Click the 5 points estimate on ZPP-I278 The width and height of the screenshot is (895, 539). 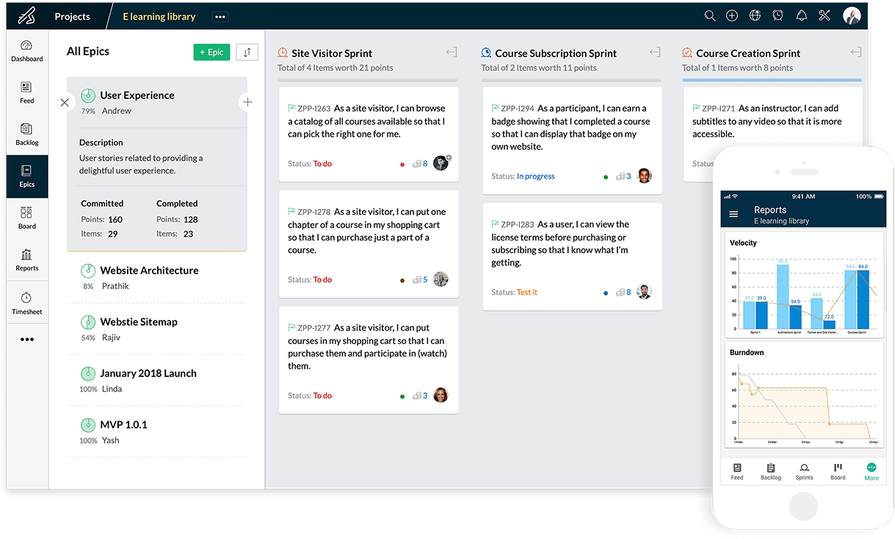click(x=421, y=279)
